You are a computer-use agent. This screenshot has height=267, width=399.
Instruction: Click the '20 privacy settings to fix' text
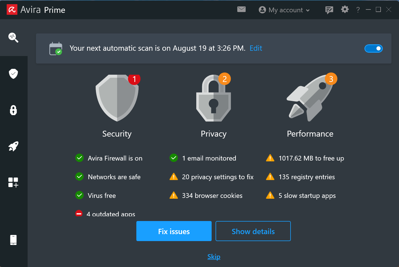pos(218,177)
